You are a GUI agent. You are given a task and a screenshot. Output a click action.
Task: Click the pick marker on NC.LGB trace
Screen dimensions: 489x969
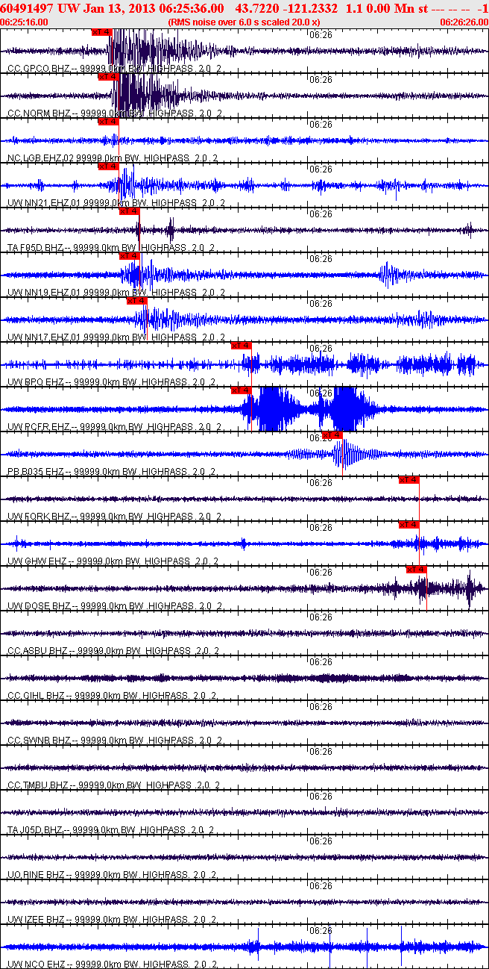[x=108, y=122]
